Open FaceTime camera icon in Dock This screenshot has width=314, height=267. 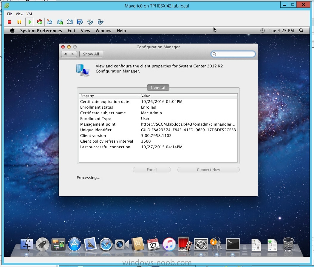[122, 244]
